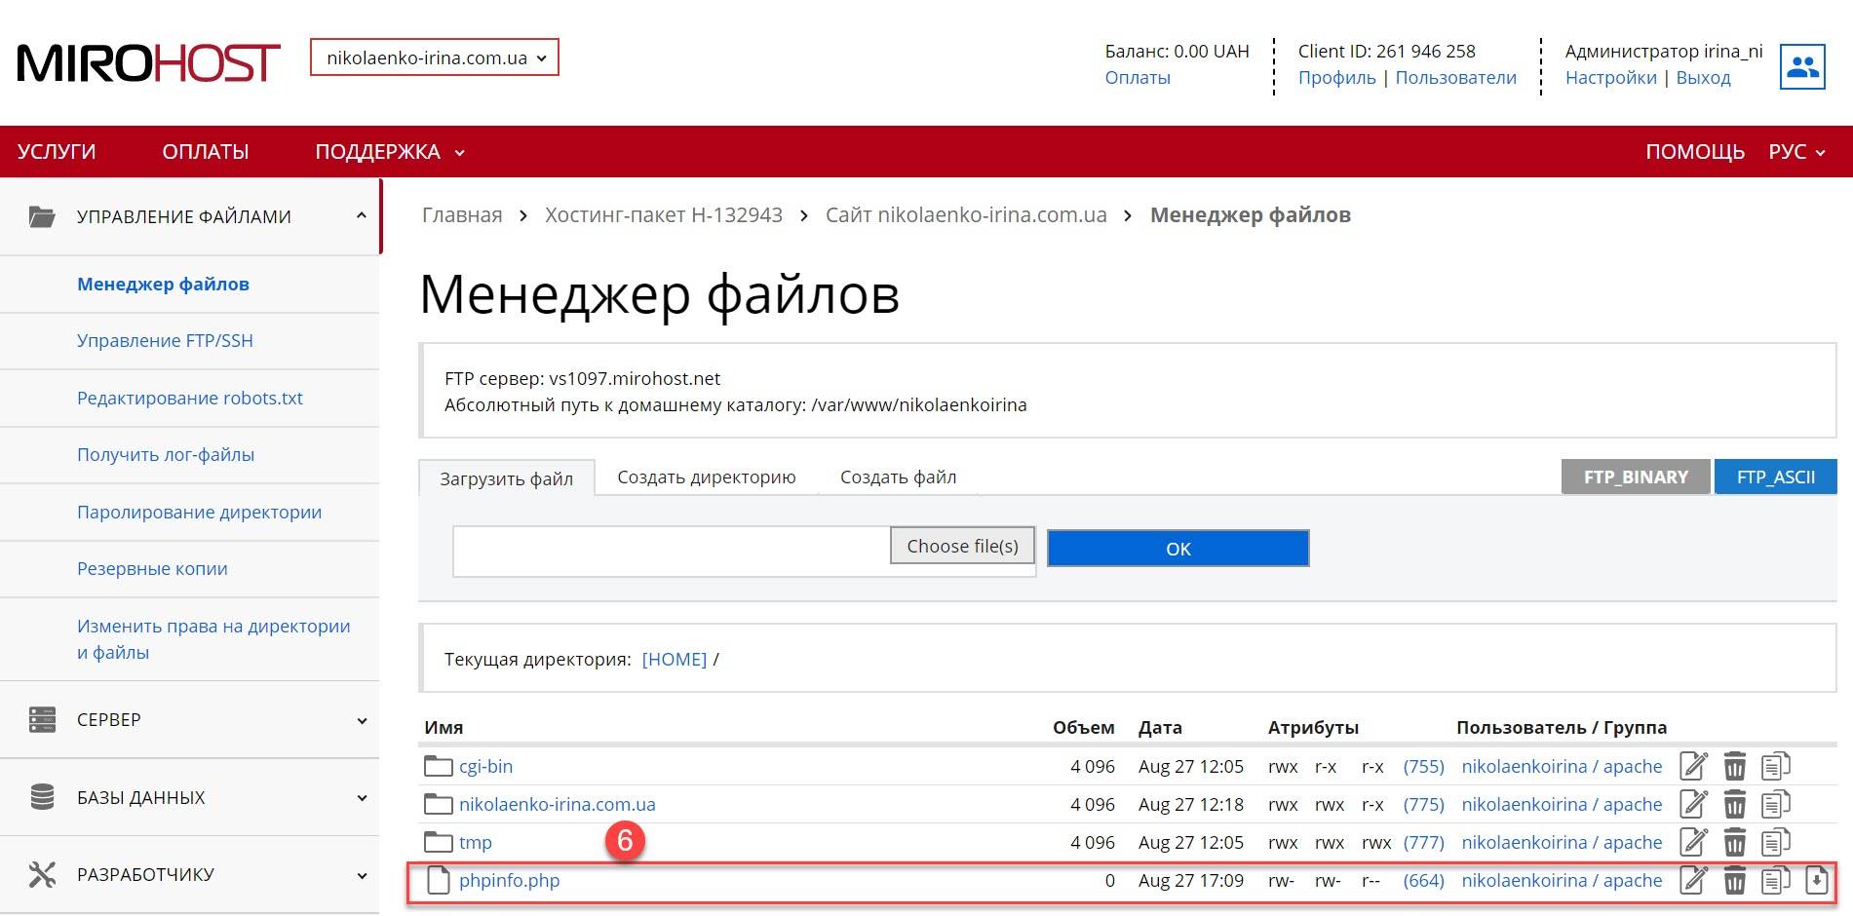Open Редактирование robots.txt
This screenshot has width=1853, height=916.
(190, 399)
